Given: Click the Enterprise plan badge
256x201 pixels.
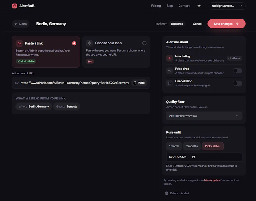Looking at the screenshot, I should click(177, 24).
